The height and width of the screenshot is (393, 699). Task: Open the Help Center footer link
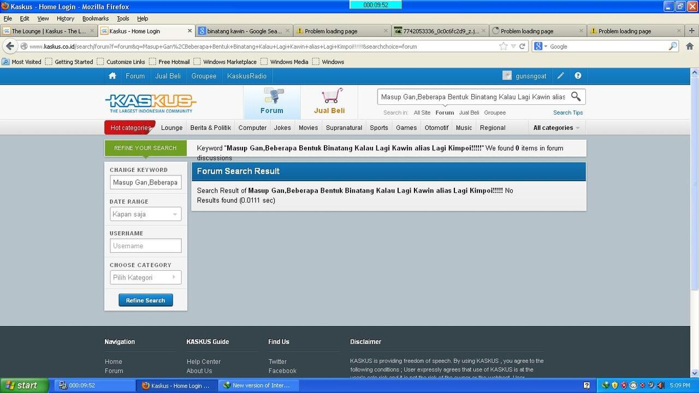point(204,361)
